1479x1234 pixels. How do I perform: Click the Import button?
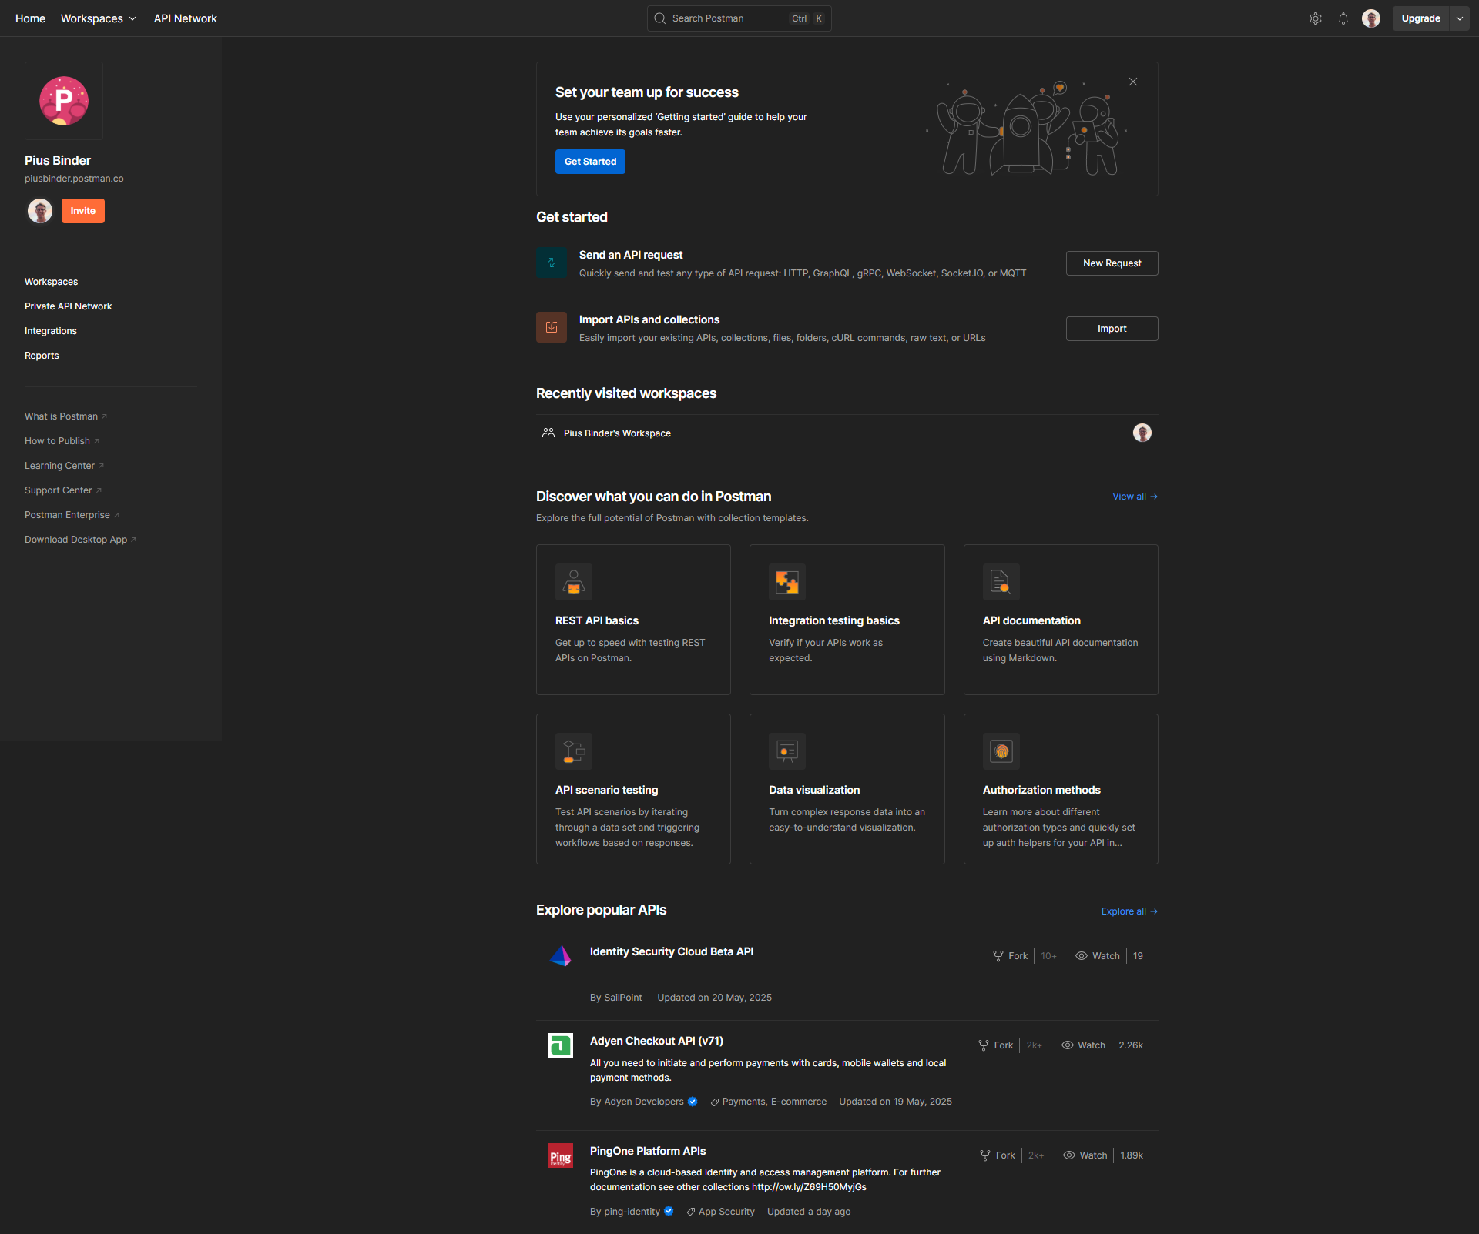pos(1112,329)
